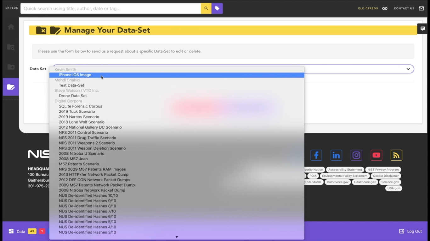Open the feedback chat icon at right
The height and width of the screenshot is (241, 430).
422,29
